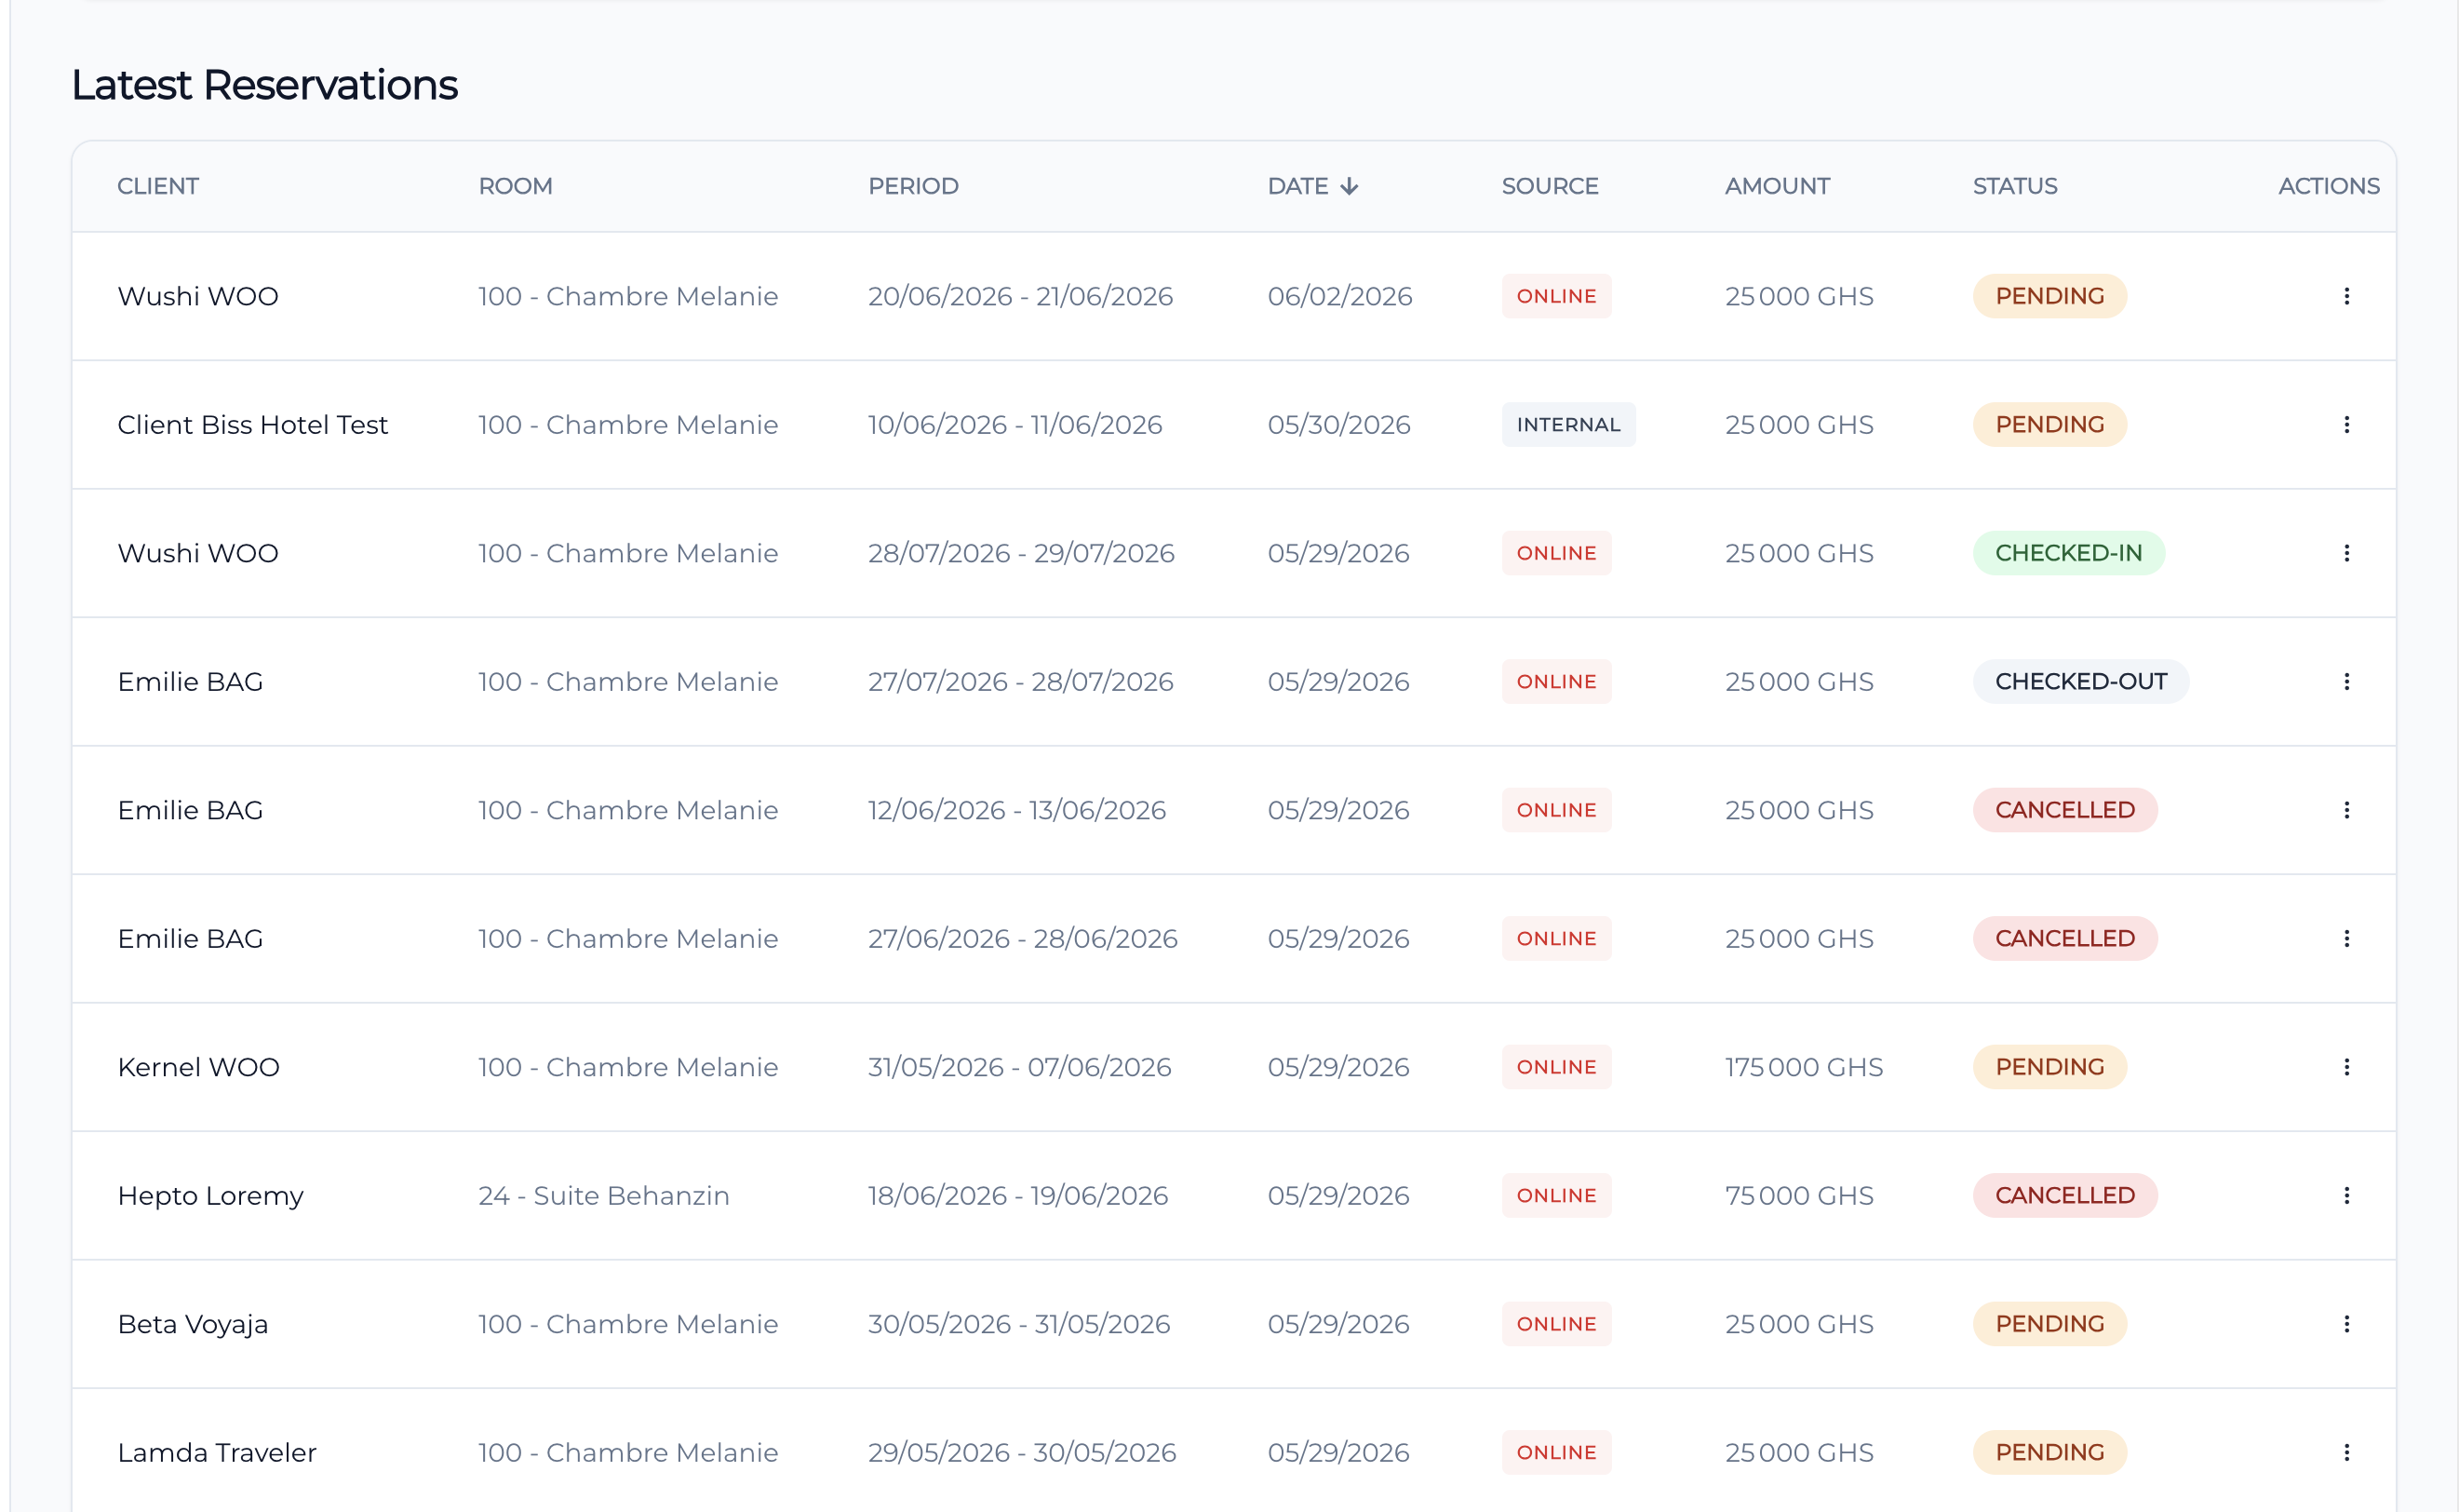The height and width of the screenshot is (1512, 2459).
Task: Click PENDING badge on Beta Voyaja row
Action: coord(2049,1324)
